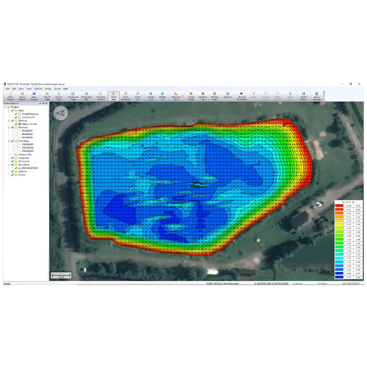Open the Help menu
Image resolution: width=367 pixels, height=367 pixels.
tap(66, 89)
